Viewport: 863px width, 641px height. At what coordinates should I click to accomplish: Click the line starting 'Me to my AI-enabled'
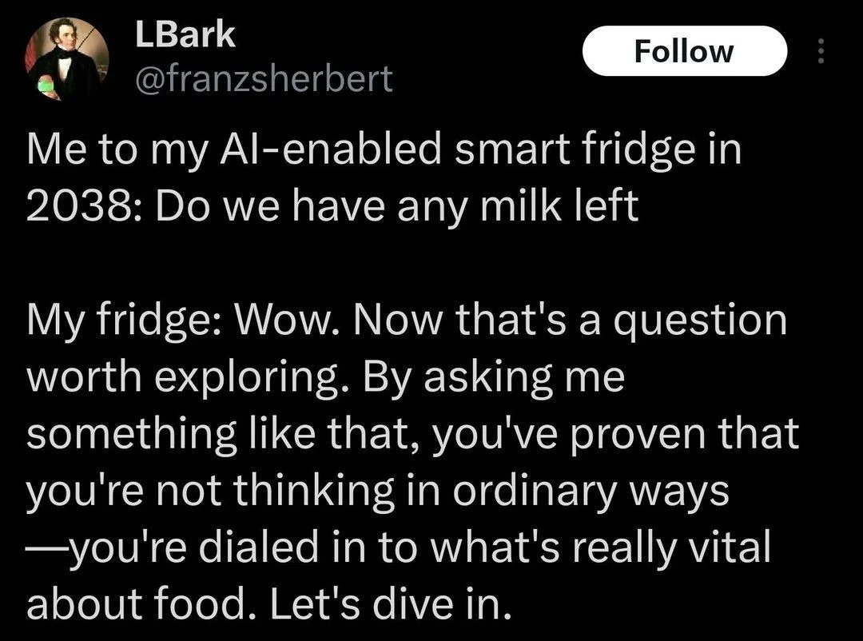click(384, 150)
